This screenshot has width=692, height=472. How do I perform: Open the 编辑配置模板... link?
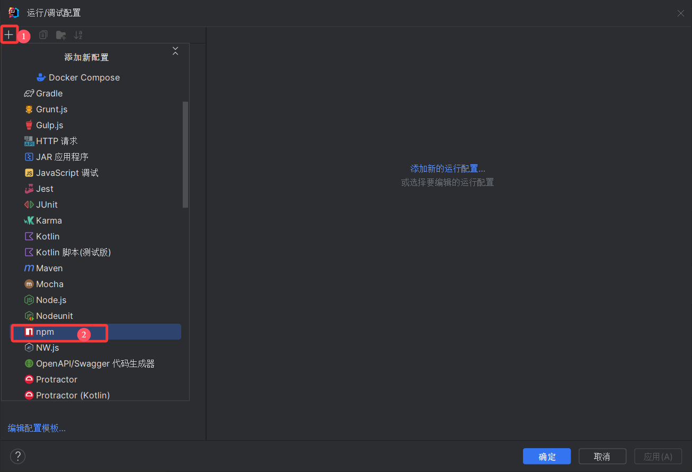pyautogui.click(x=37, y=428)
